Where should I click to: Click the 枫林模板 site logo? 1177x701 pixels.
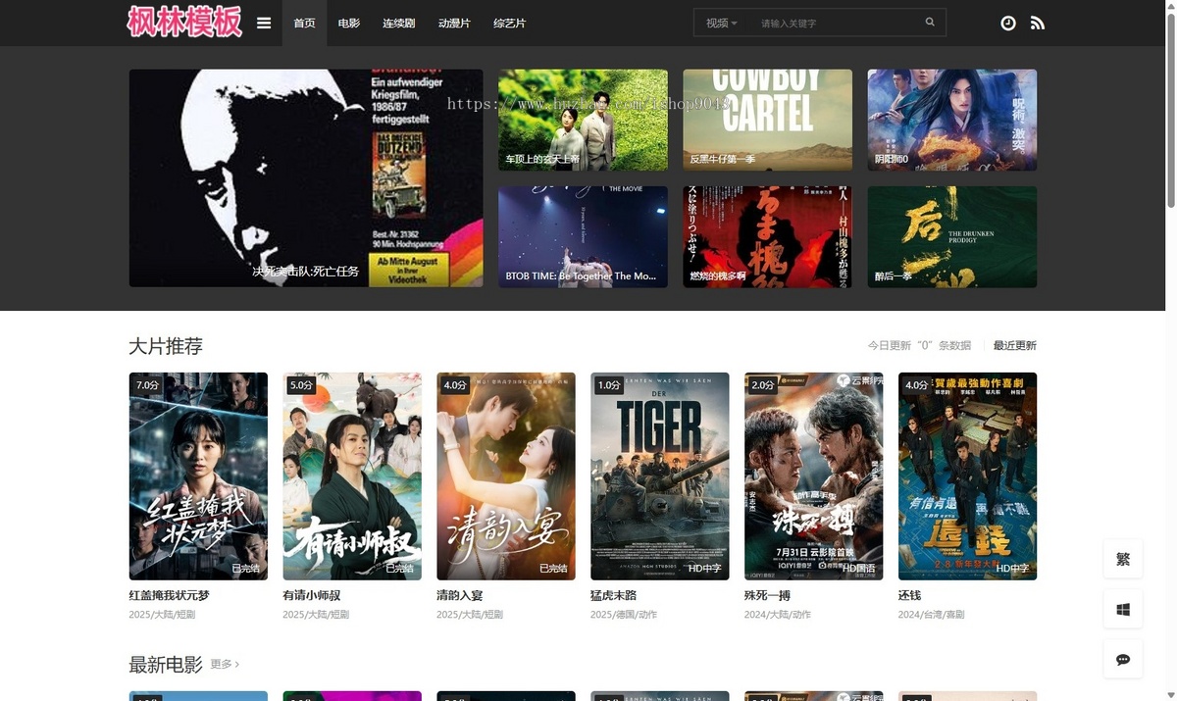pyautogui.click(x=184, y=22)
